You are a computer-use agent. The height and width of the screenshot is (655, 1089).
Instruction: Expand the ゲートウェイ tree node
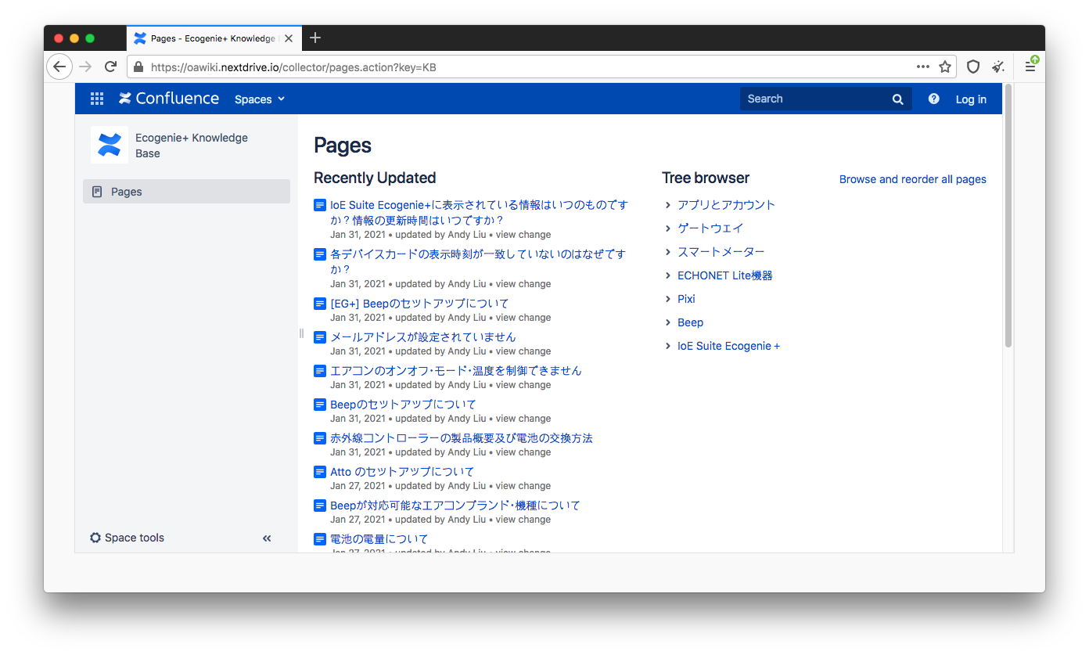coord(668,229)
